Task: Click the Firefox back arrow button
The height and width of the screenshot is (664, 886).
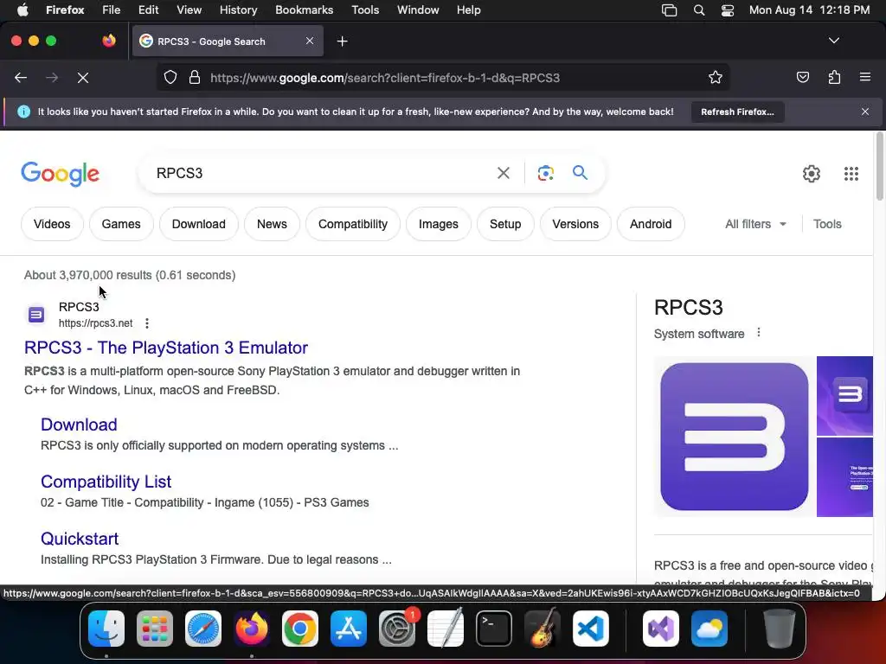Action: click(21, 77)
